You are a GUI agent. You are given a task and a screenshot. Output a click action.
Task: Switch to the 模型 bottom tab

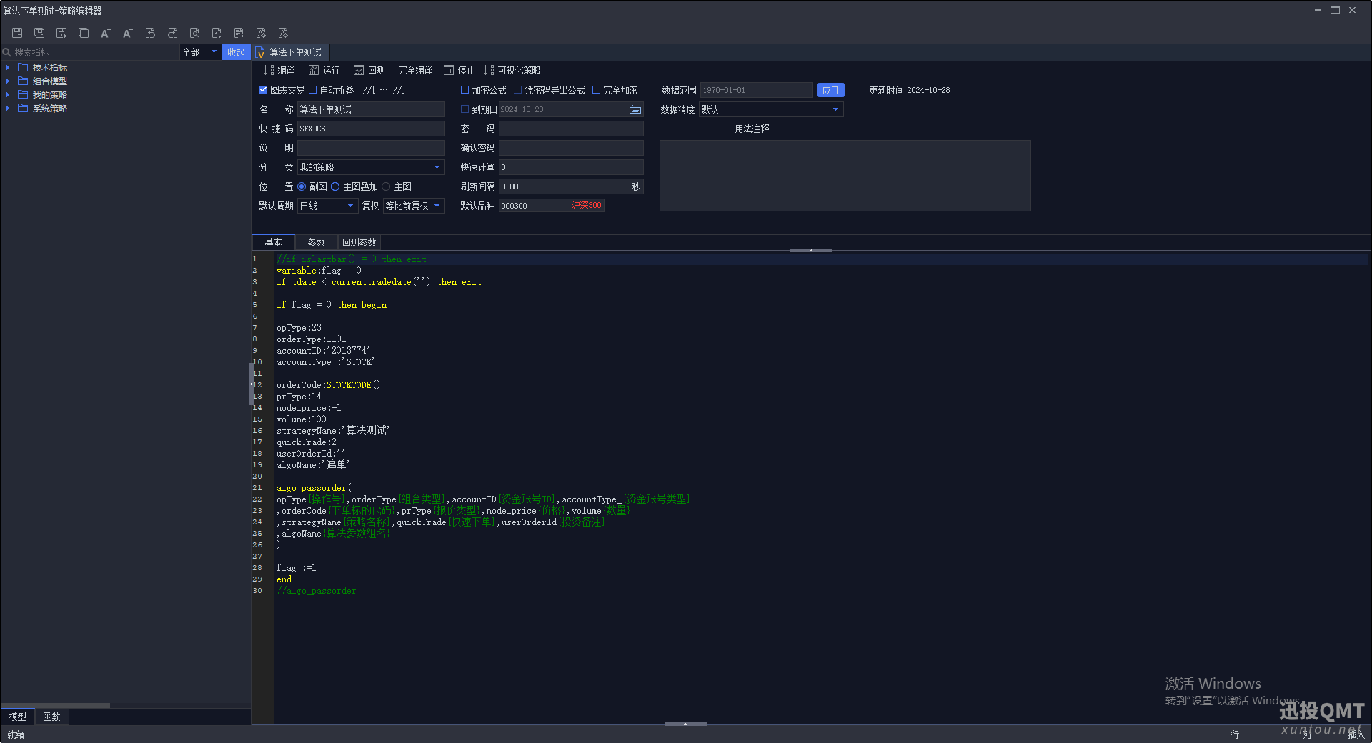(17, 717)
